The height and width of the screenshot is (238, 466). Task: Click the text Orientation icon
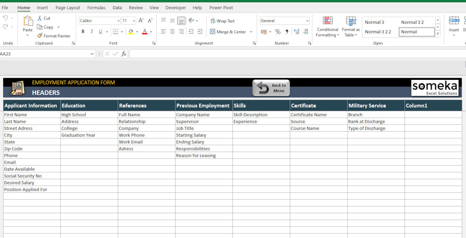pyautogui.click(x=191, y=20)
